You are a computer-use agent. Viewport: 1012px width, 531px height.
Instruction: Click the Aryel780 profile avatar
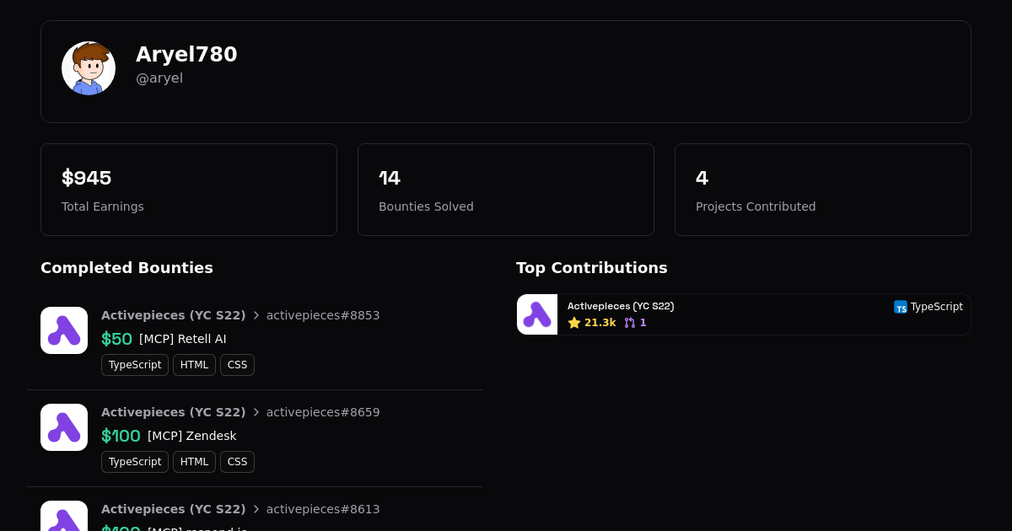point(89,68)
